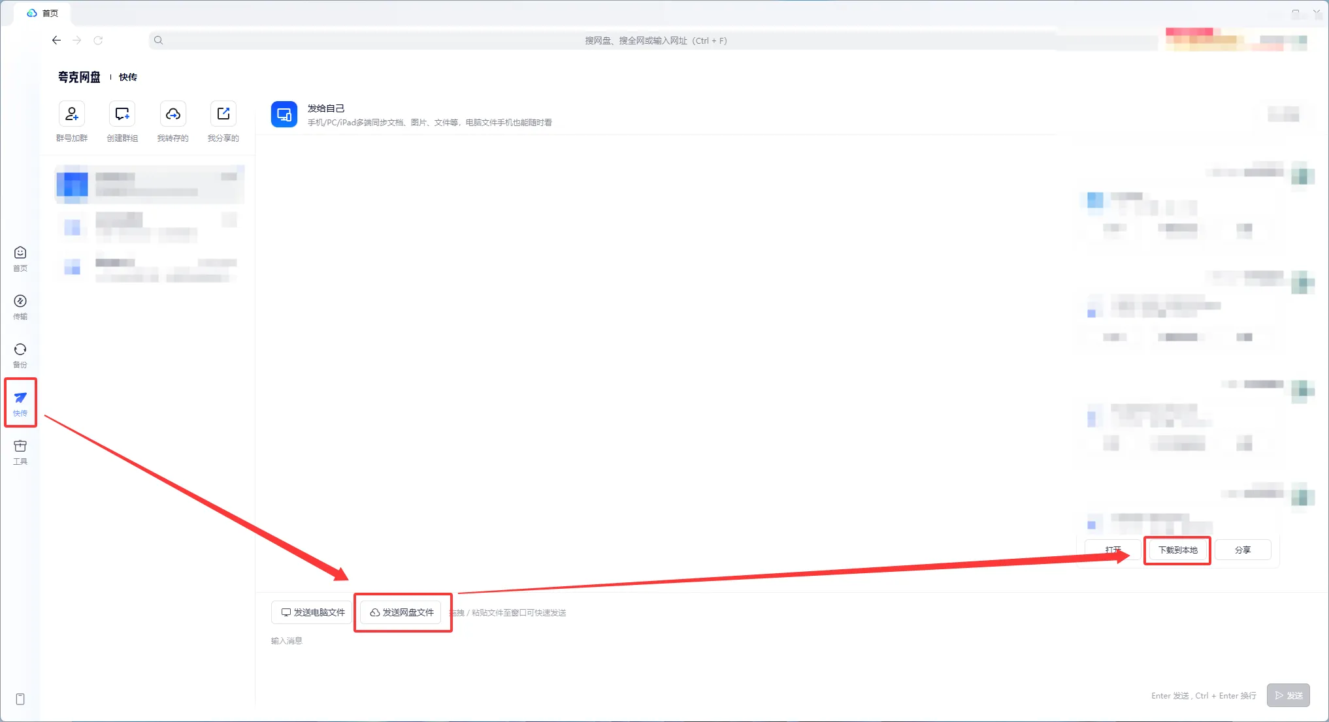Focus the 搜网盘、搜全网或输入网址 search field
The image size is (1329, 722).
click(656, 40)
